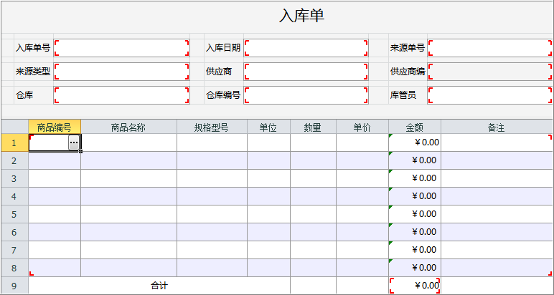Click the 备注 cell in row 1

[497, 142]
